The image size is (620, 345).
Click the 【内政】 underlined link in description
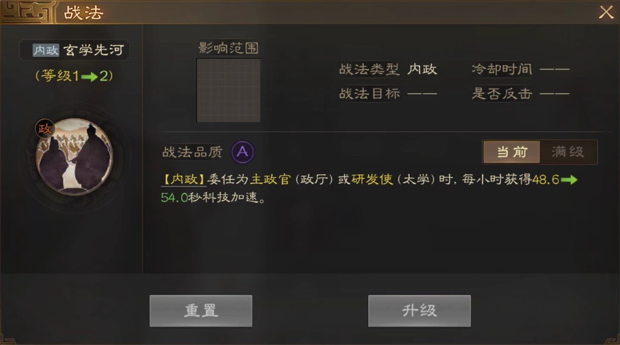point(184,179)
